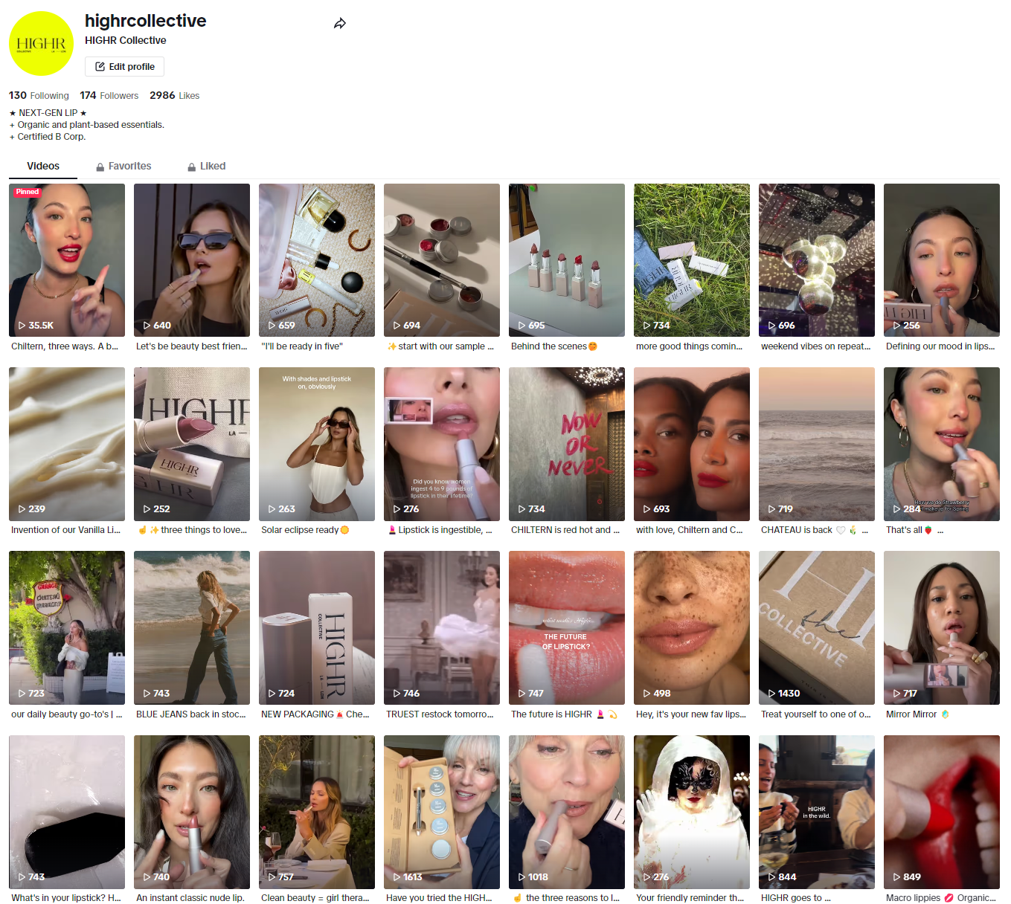
Task: Open the "weekend vibes on repeat" video
Action: tap(817, 260)
